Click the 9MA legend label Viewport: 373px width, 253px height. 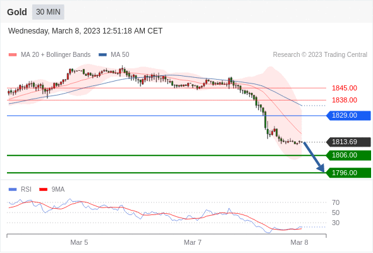point(58,190)
